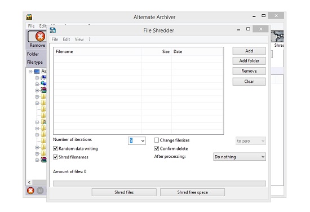The image size is (310, 212).
Task: Select the folder icon with a person badge
Action: (x=44, y=122)
